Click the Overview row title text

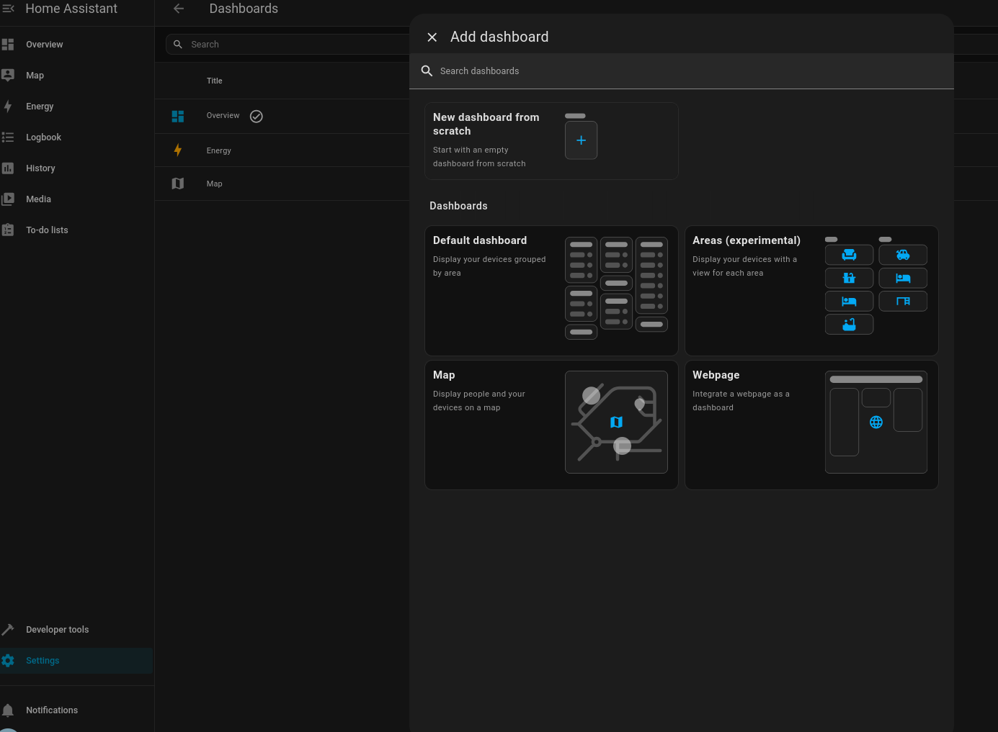223,116
